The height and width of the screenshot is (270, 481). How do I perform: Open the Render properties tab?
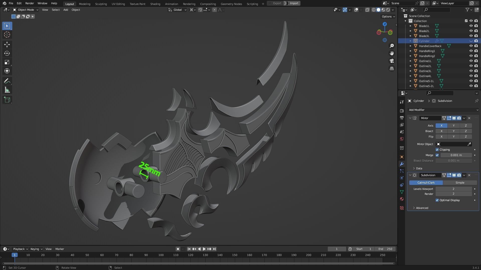pyautogui.click(x=402, y=111)
